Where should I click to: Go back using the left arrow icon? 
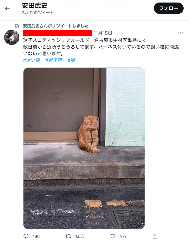click(7, 8)
